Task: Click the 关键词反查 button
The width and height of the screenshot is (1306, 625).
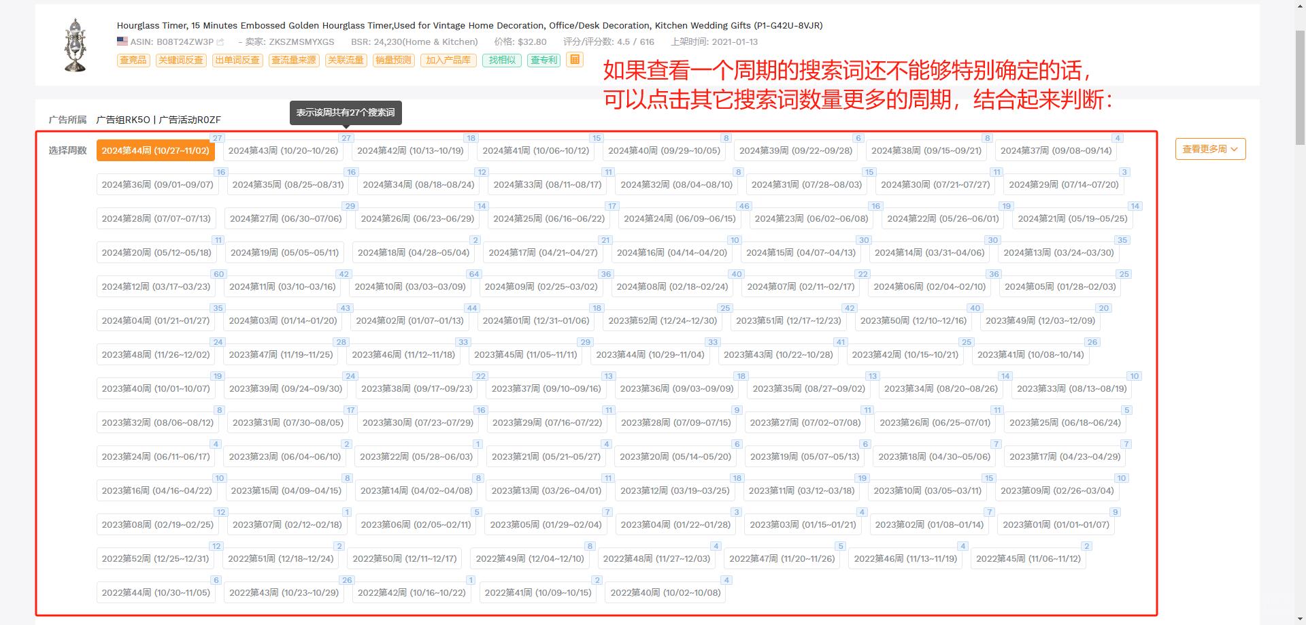Action: tap(181, 60)
